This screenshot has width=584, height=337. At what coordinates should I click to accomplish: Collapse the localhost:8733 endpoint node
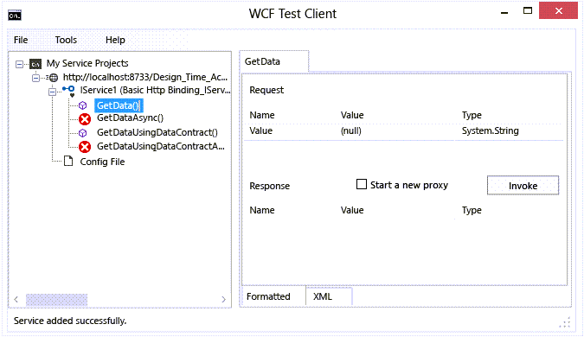click(x=35, y=78)
